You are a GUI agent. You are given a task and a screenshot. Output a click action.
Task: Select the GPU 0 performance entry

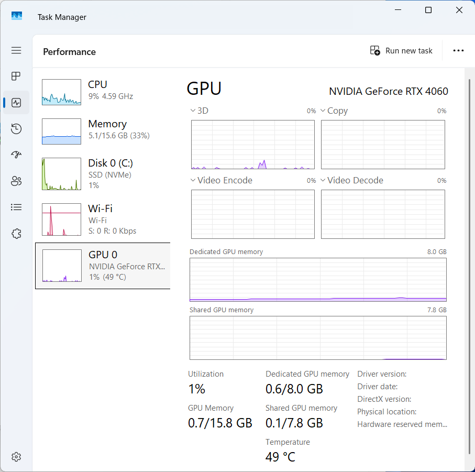(x=103, y=266)
